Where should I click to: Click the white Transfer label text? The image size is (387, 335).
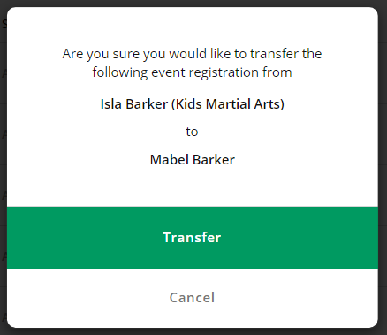(192, 238)
